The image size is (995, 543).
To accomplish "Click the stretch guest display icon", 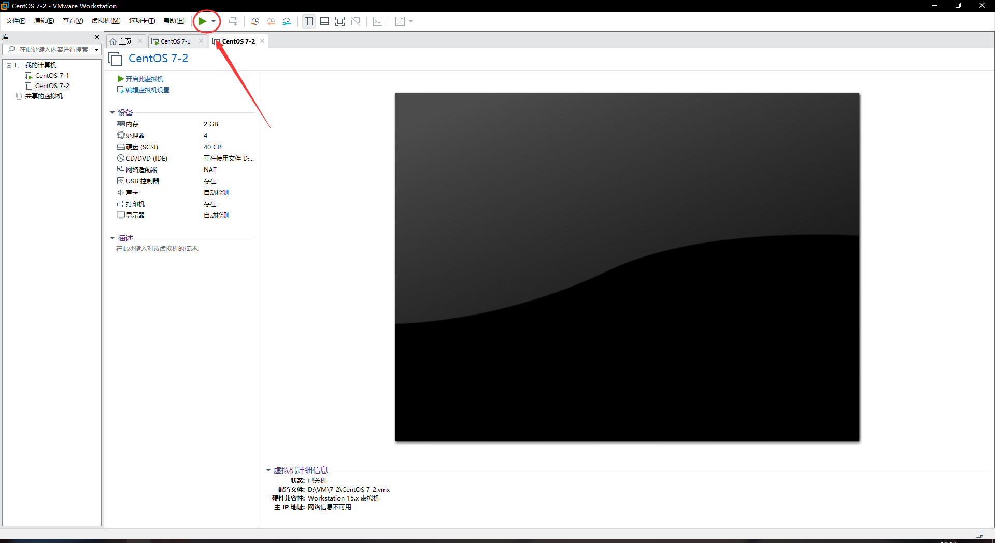I will click(400, 21).
